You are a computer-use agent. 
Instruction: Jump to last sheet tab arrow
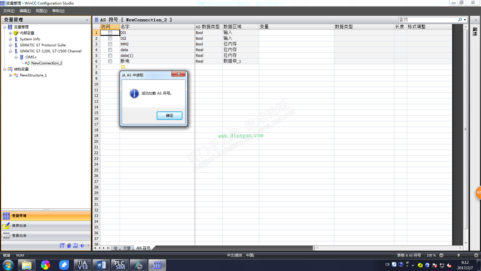108,248
